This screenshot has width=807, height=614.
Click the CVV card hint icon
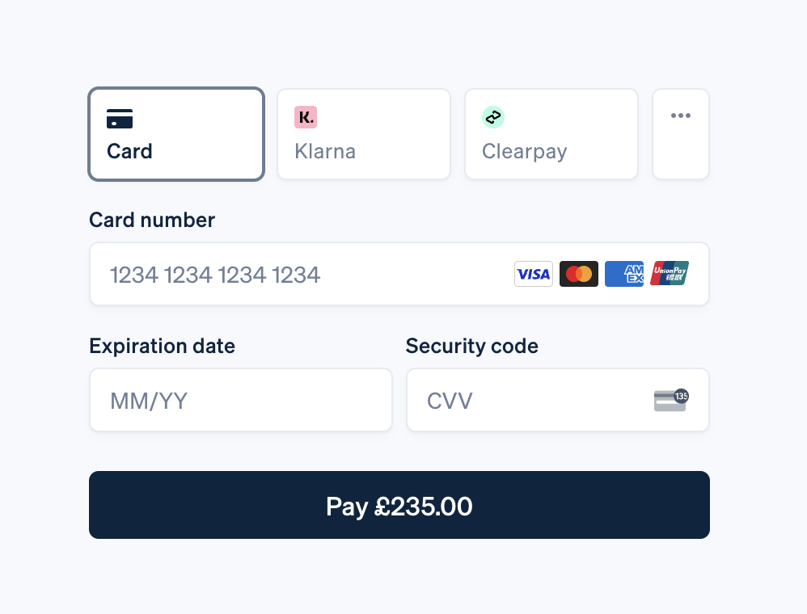[x=668, y=402]
